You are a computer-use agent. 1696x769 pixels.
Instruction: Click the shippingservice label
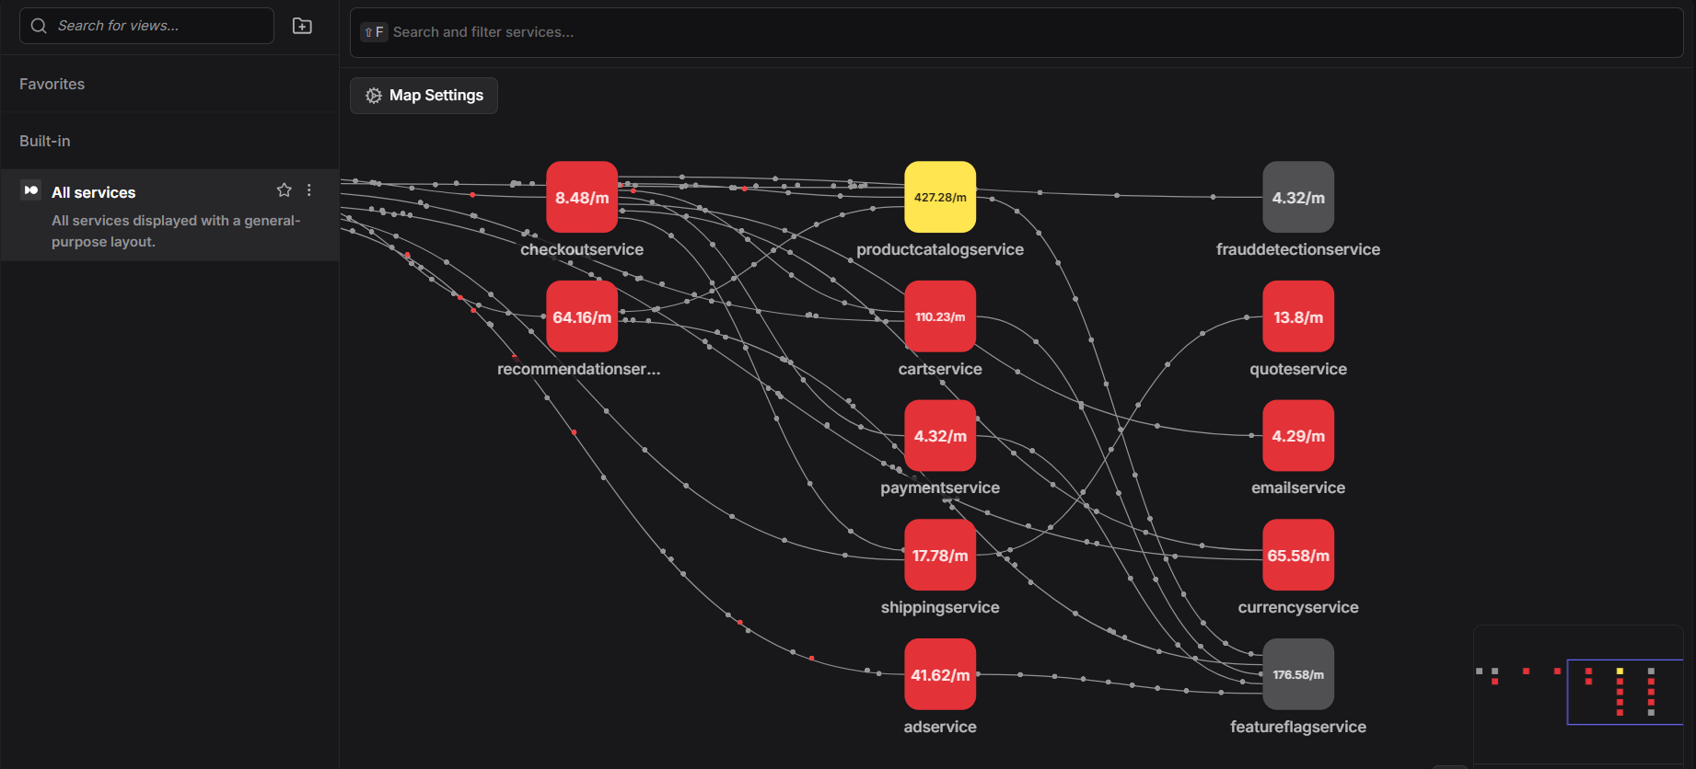(x=940, y=607)
